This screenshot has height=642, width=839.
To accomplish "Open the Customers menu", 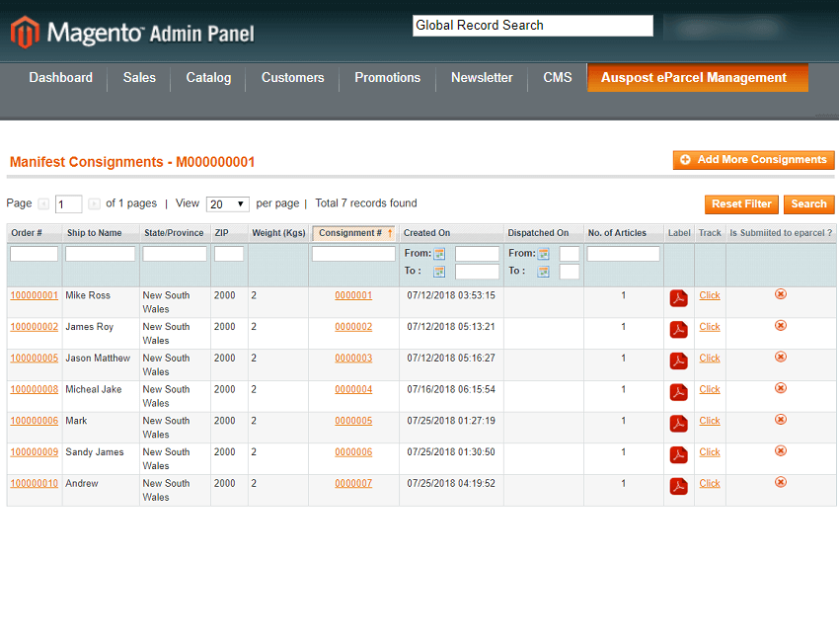I will [x=293, y=78].
